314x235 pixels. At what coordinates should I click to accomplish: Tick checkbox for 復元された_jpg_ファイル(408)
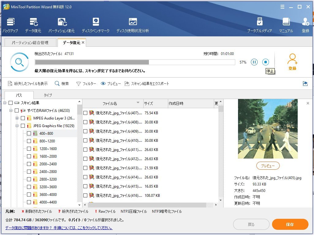(x=85, y=122)
